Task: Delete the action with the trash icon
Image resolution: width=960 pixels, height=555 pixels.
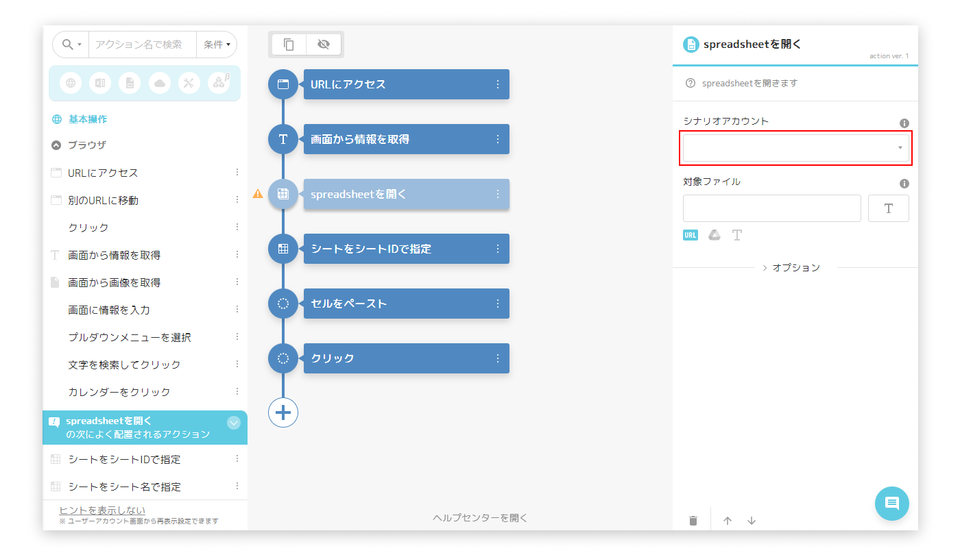Action: 693,521
